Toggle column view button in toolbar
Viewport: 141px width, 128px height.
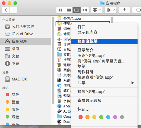click(x=77, y=10)
